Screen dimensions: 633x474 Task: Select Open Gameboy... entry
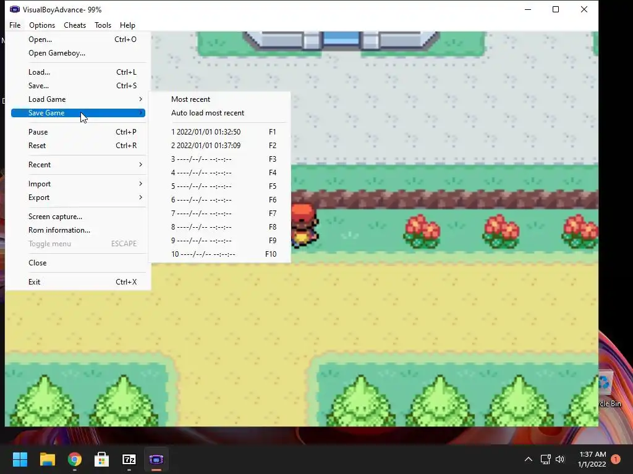78,53
